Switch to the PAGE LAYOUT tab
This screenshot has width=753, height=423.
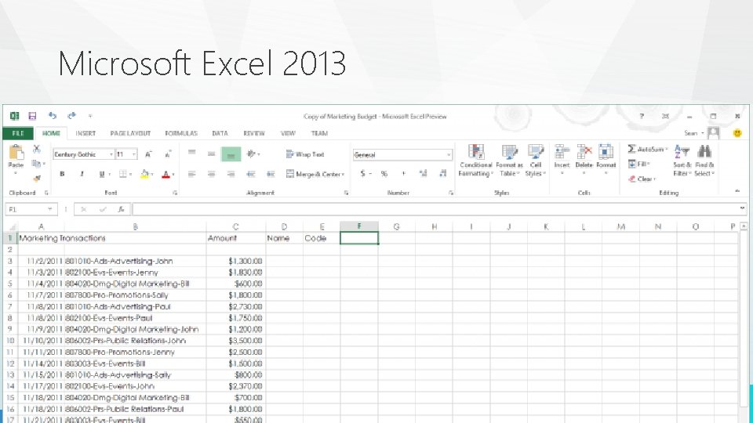tap(130, 133)
